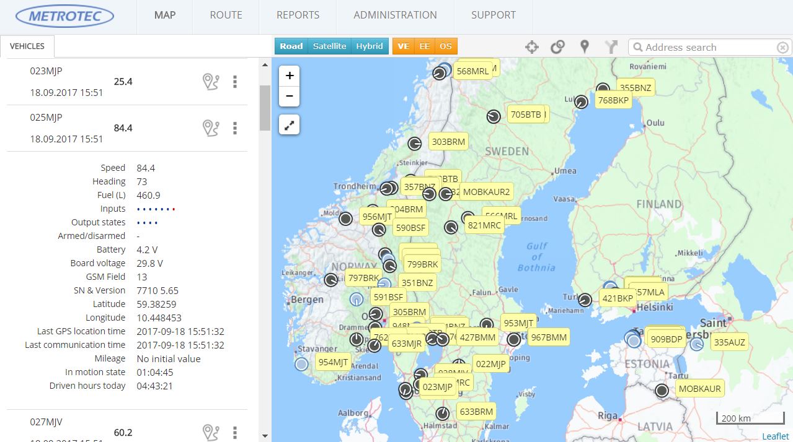Show 025MJP route using its map pin icon
The width and height of the screenshot is (793, 442).
pyautogui.click(x=211, y=128)
